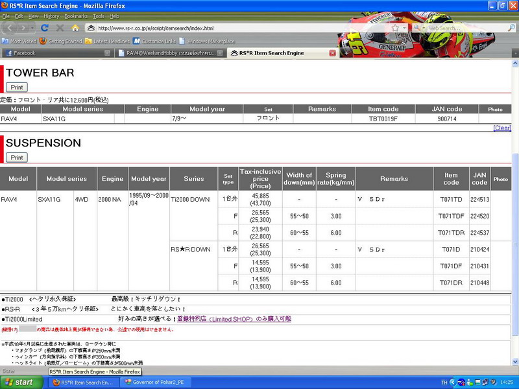This screenshot has height=389, width=519.
Task: Close the Facebook tab
Action: point(107,53)
